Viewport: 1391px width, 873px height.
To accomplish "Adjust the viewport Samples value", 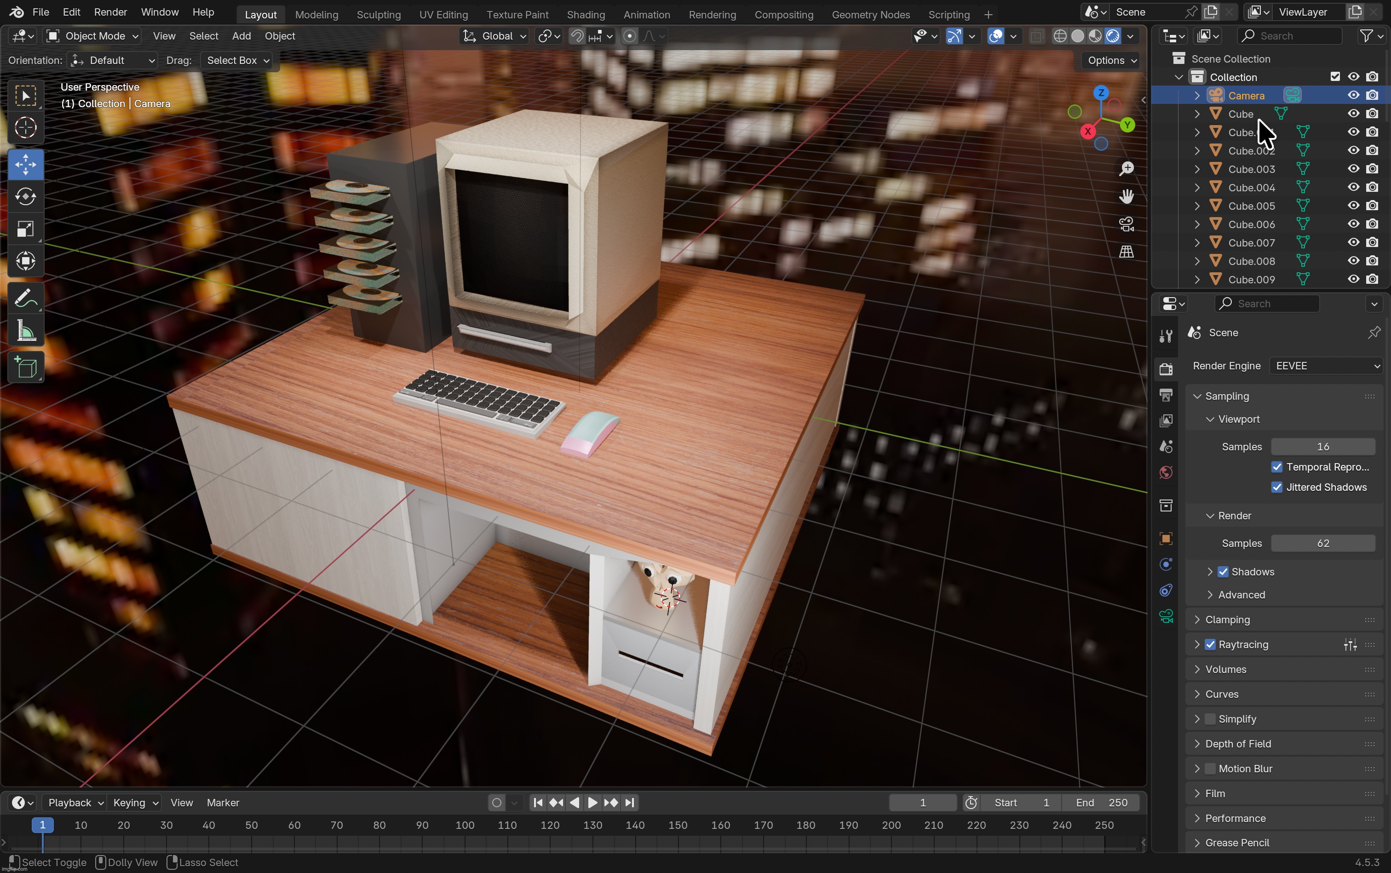I will (1323, 446).
